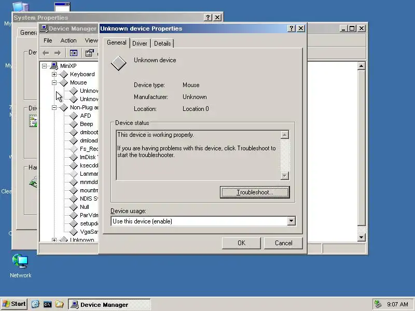Click the help button in System Properties title bar
The height and width of the screenshot is (311, 415).
coord(208,18)
